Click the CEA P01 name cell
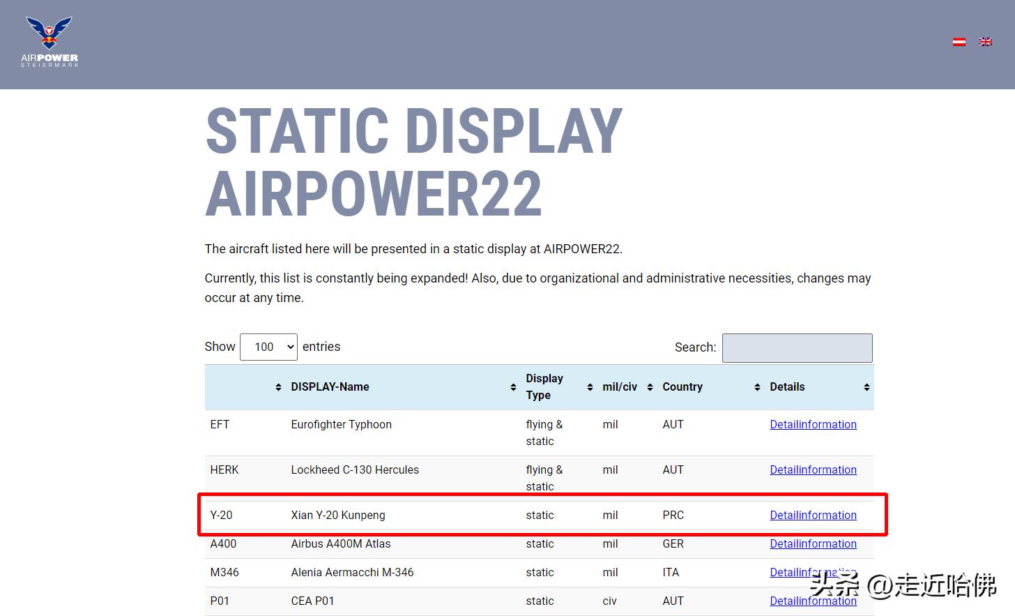Screen dimensions: 1015x616 pyautogui.click(x=312, y=601)
